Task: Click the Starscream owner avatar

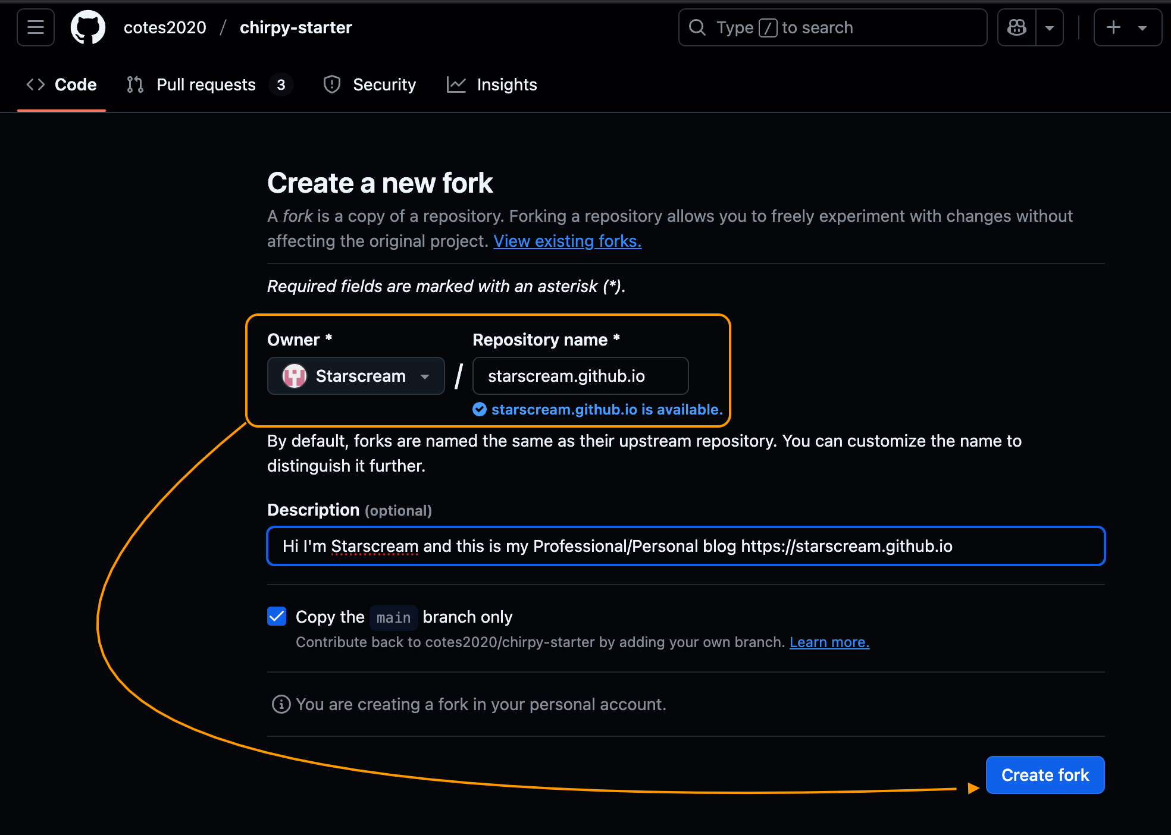Action: pyautogui.click(x=294, y=376)
